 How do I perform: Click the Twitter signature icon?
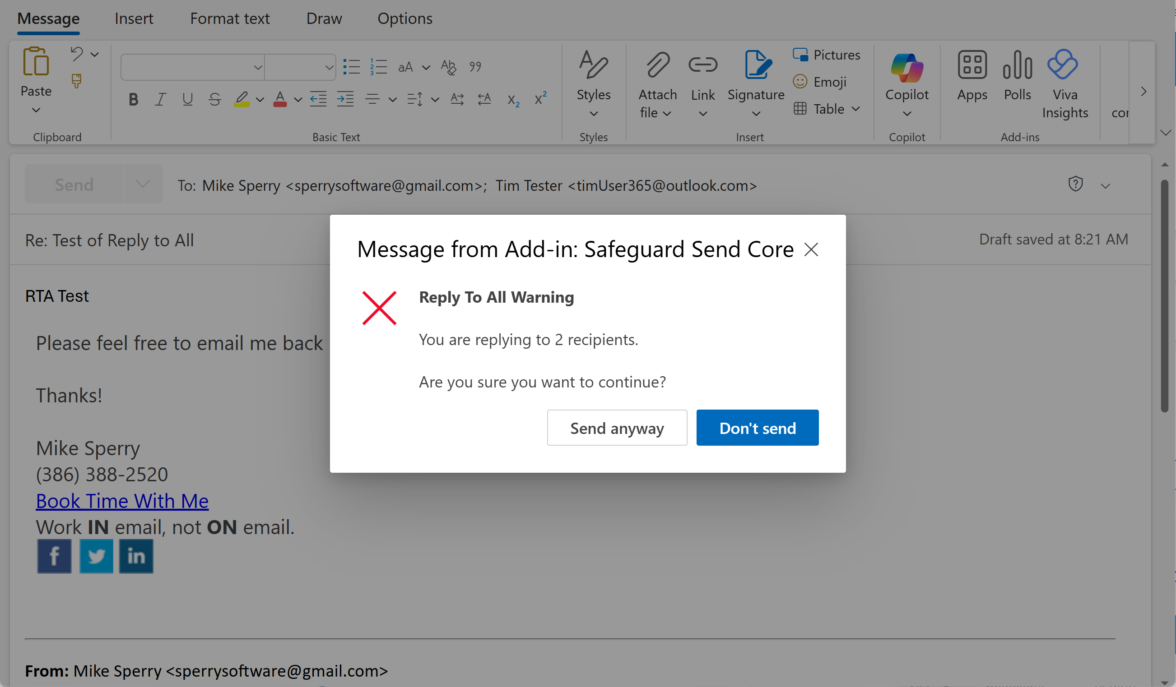point(96,556)
